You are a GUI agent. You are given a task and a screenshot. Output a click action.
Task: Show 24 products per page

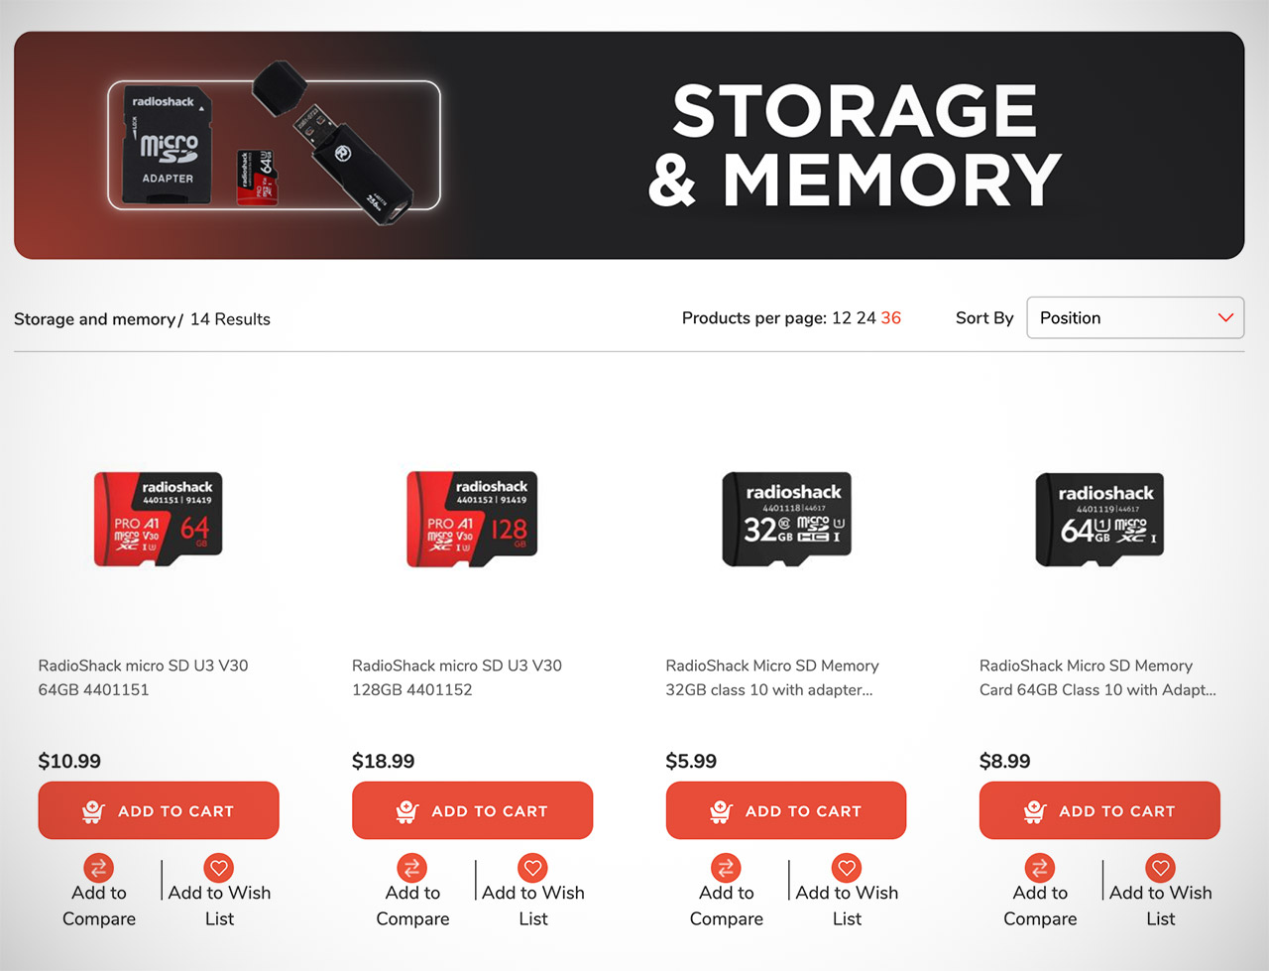coord(866,317)
